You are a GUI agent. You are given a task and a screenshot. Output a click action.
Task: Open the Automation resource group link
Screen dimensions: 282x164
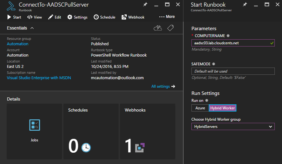click(x=17, y=44)
